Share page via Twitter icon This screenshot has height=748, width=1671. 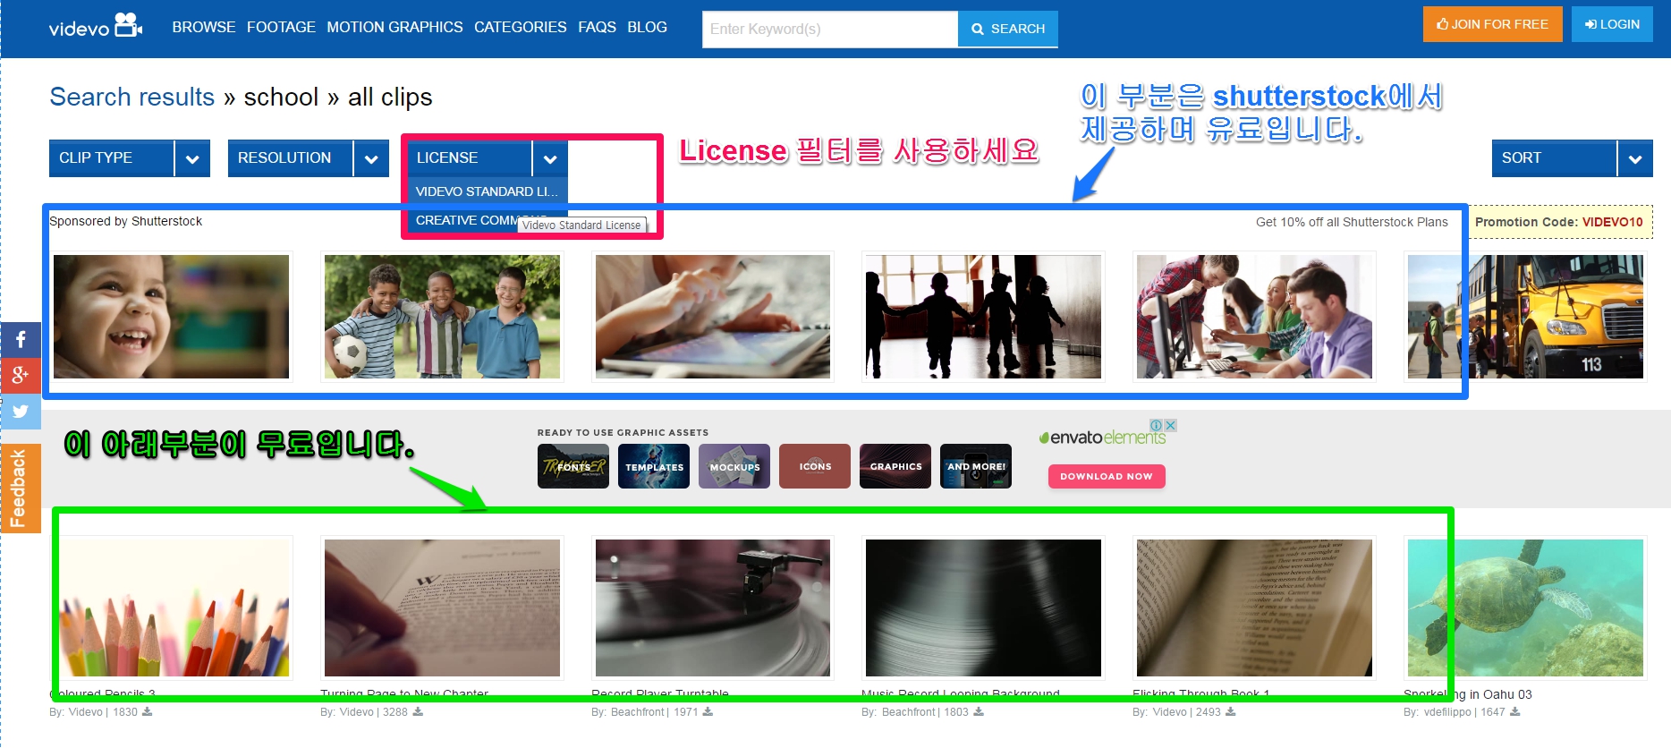tap(21, 412)
